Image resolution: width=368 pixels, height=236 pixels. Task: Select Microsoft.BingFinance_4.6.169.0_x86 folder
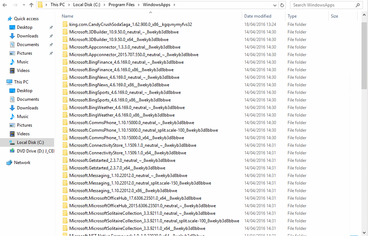(x=121, y=70)
